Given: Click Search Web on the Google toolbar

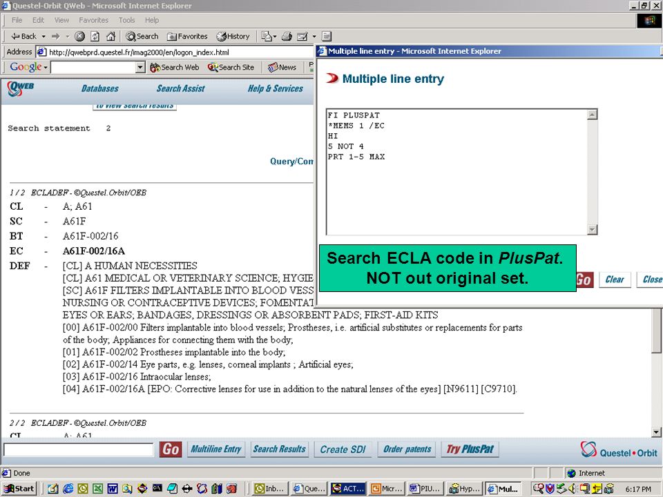Looking at the screenshot, I should click(x=175, y=67).
